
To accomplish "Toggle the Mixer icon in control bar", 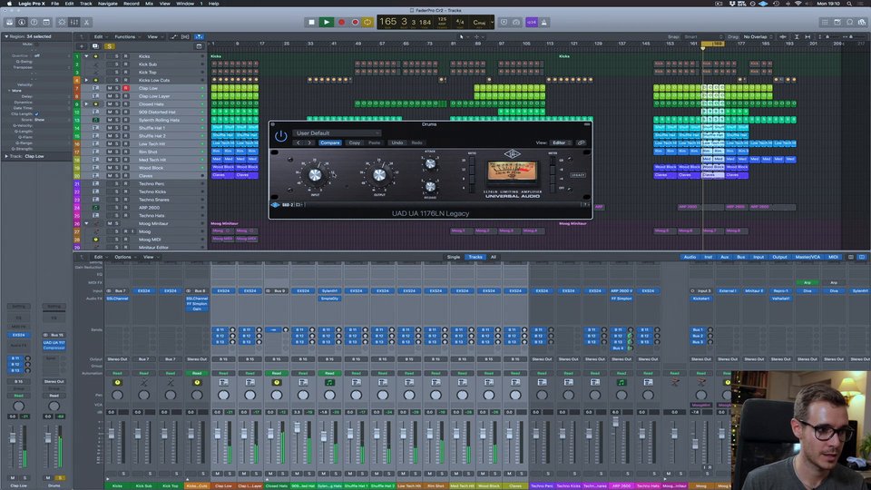I will tap(73, 22).
